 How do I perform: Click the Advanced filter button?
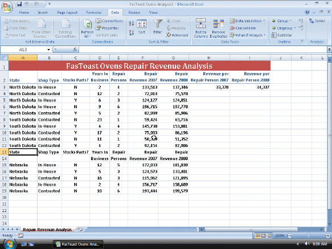pyautogui.click(x=177, y=35)
